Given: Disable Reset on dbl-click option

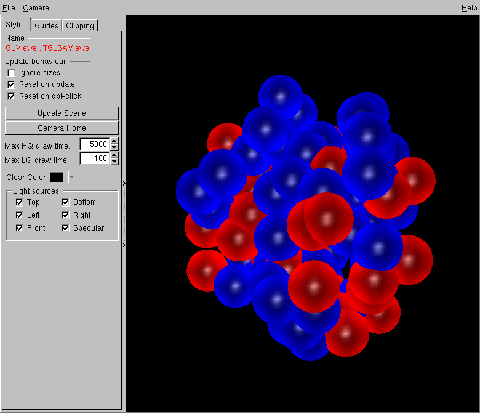Looking at the screenshot, I should point(11,96).
